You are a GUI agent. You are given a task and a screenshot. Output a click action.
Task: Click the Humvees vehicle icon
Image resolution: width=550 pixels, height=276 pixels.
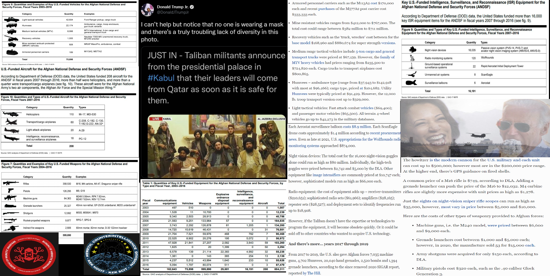(x=12, y=25)
